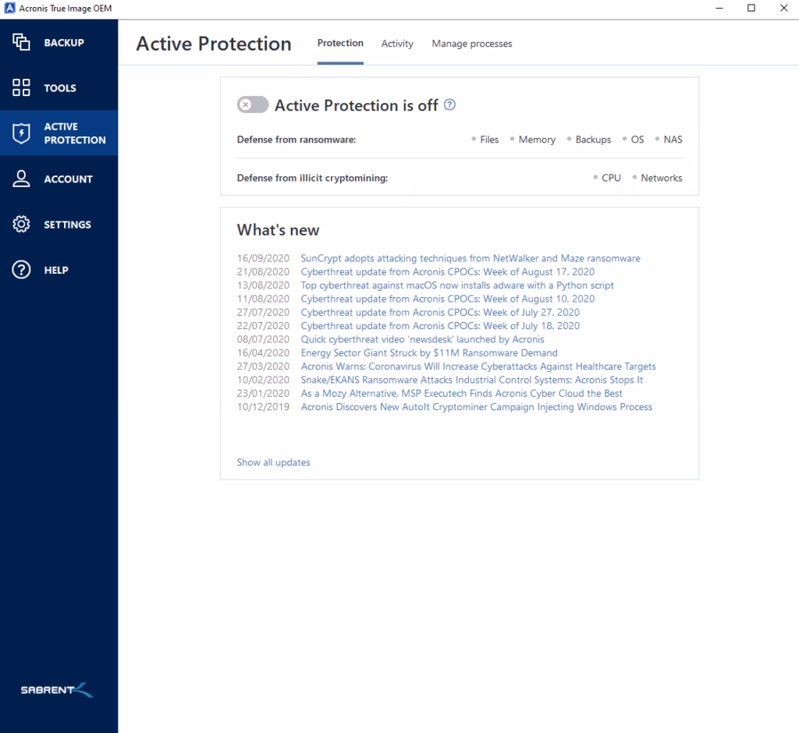Switch to the Protection tab

click(340, 44)
